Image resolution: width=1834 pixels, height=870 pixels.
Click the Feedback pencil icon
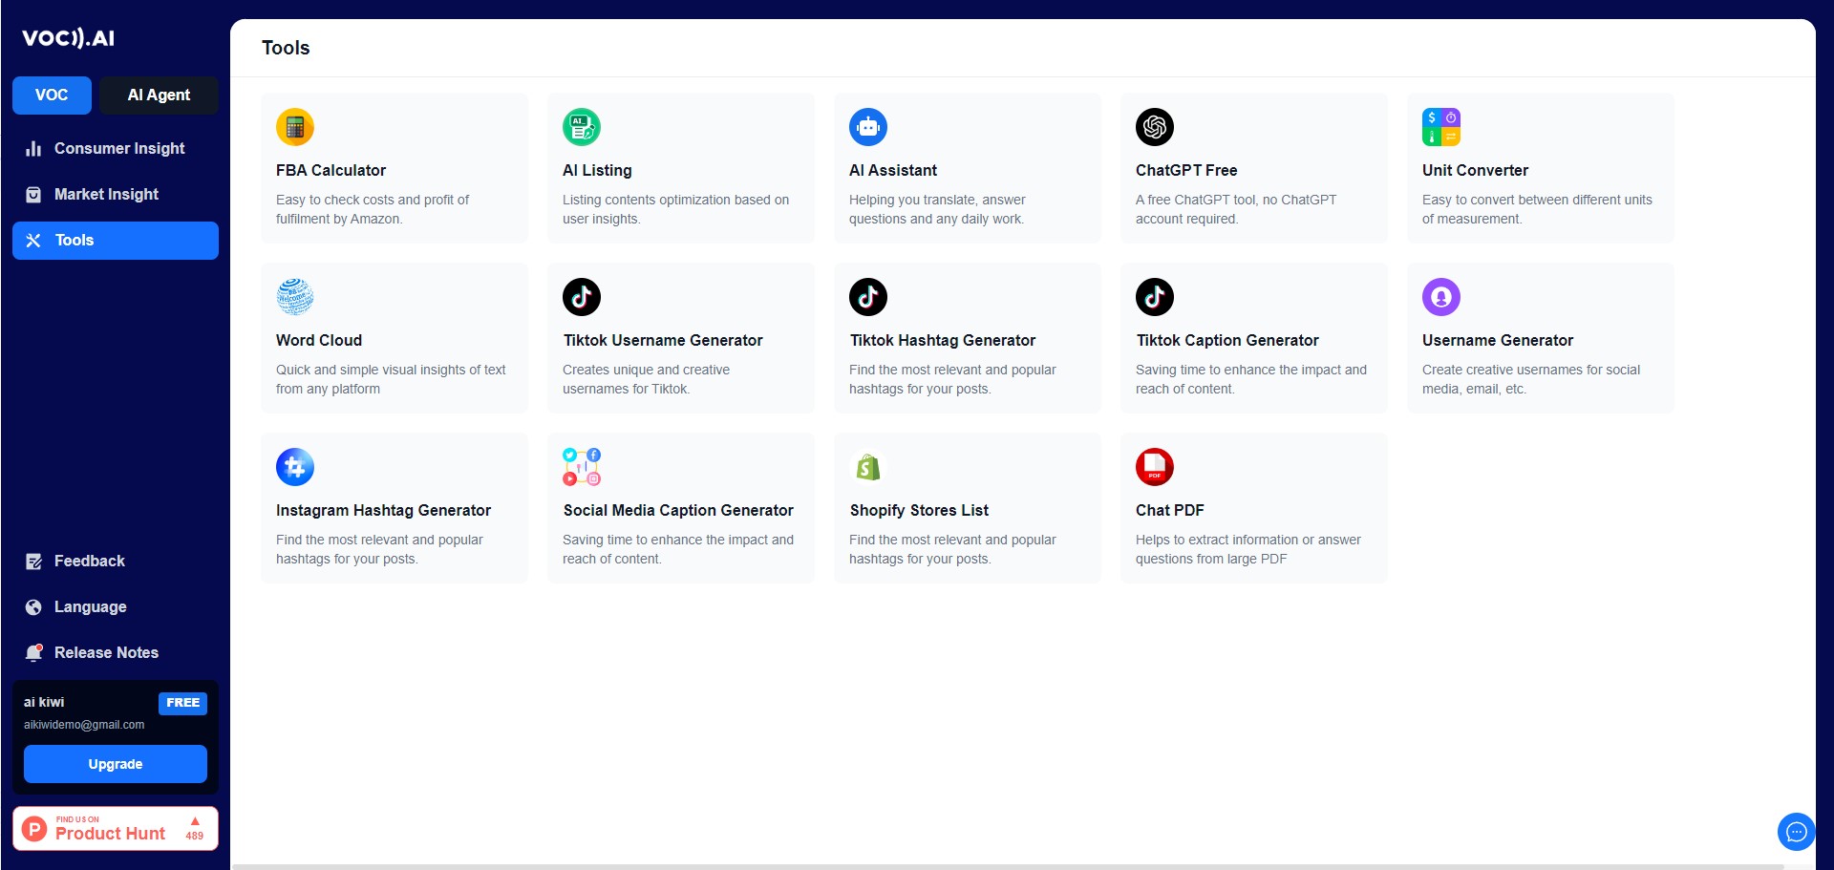tap(33, 562)
